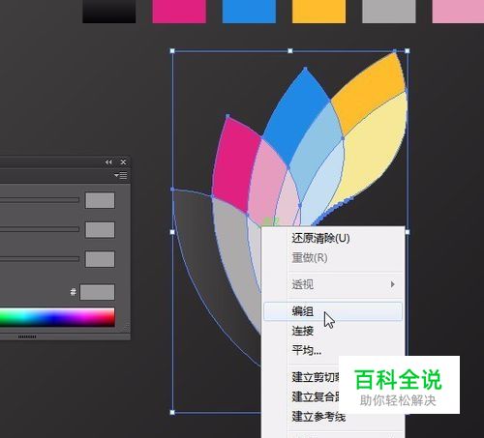Open the color panel flyout menu
Viewport: 484px width, 438px height.
coord(121,176)
